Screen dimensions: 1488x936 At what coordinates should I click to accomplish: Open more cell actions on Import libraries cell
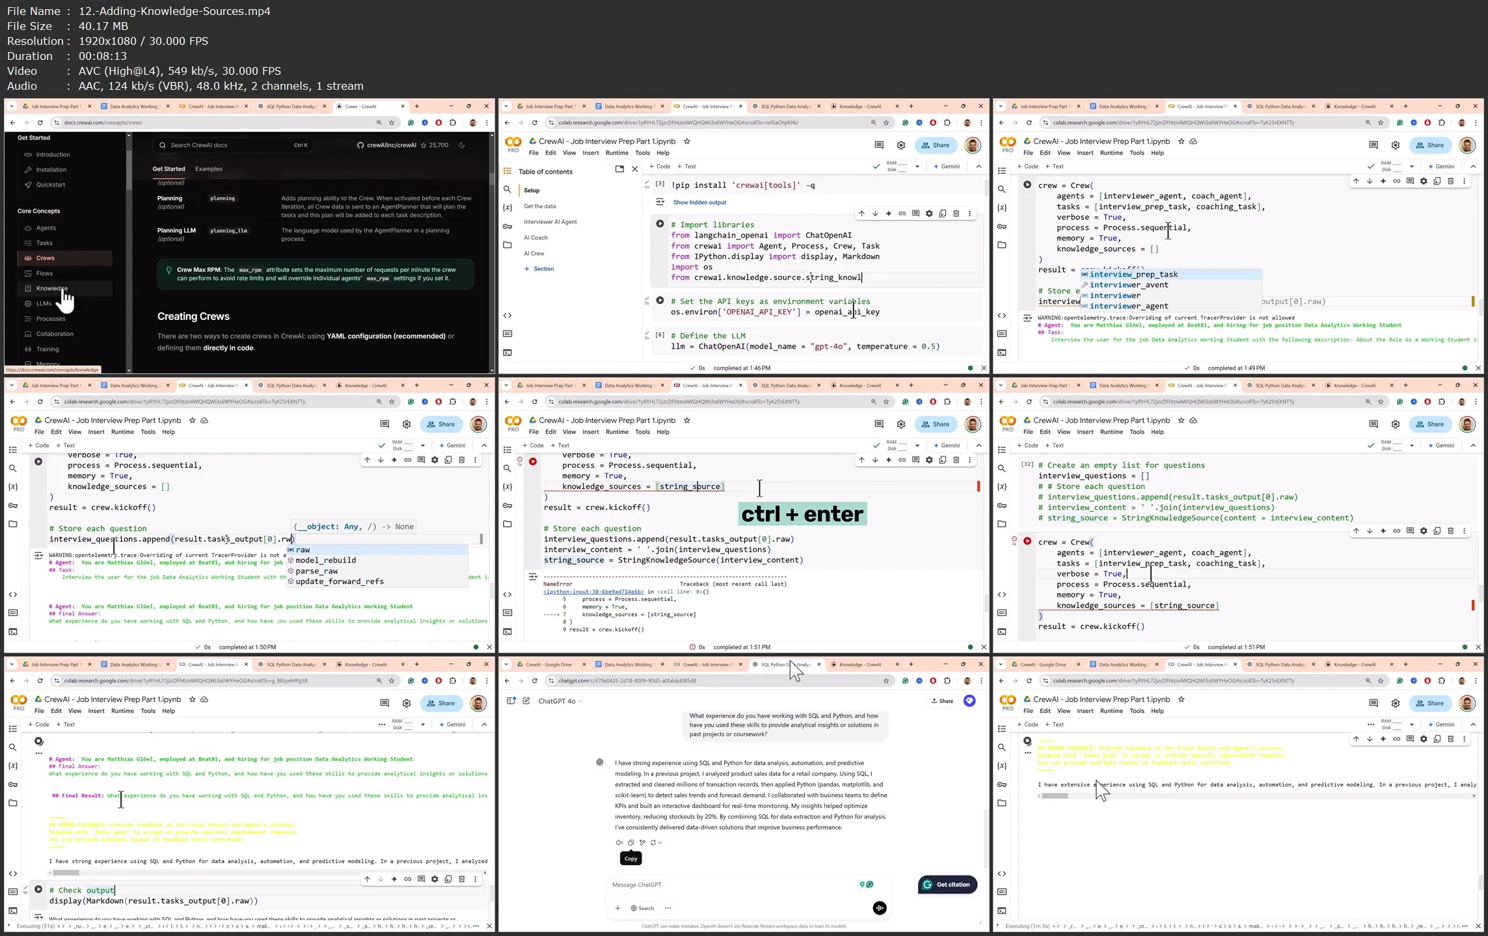[x=969, y=213]
